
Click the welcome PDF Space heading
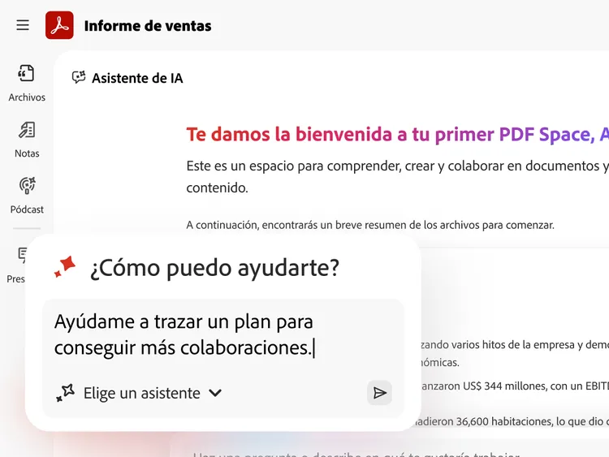tap(397, 135)
